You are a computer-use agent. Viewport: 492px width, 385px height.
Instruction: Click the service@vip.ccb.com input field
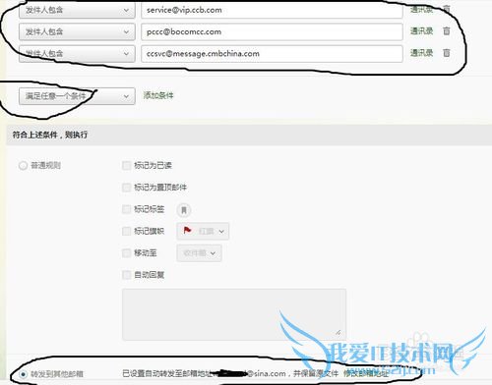(272, 10)
